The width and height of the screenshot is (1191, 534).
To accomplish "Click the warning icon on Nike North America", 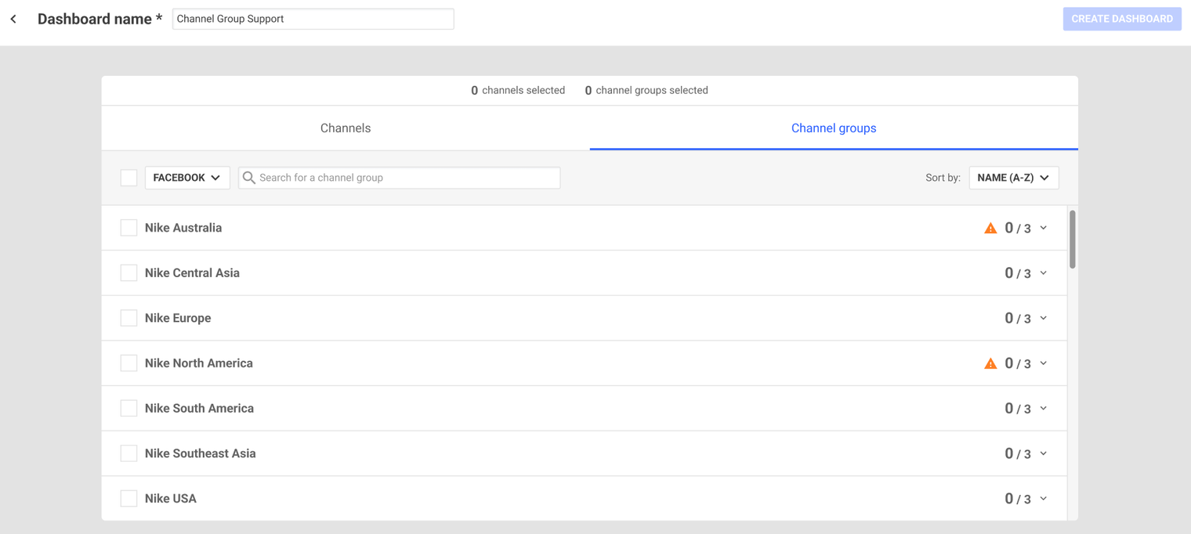I will 990,363.
